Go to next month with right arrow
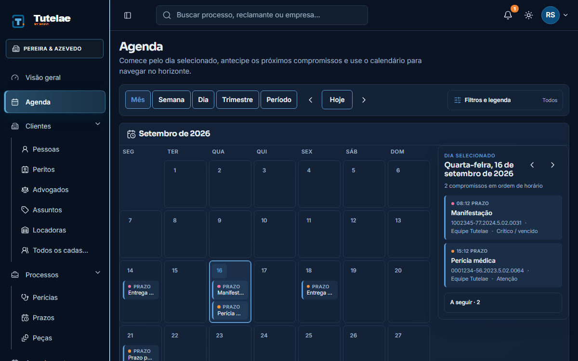The height and width of the screenshot is (361, 578). click(364, 100)
